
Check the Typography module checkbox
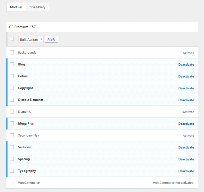tap(12, 171)
